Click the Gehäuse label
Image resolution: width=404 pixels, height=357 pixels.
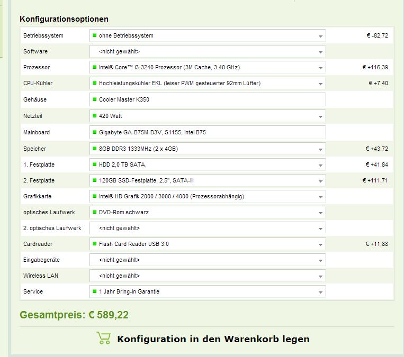(x=35, y=99)
